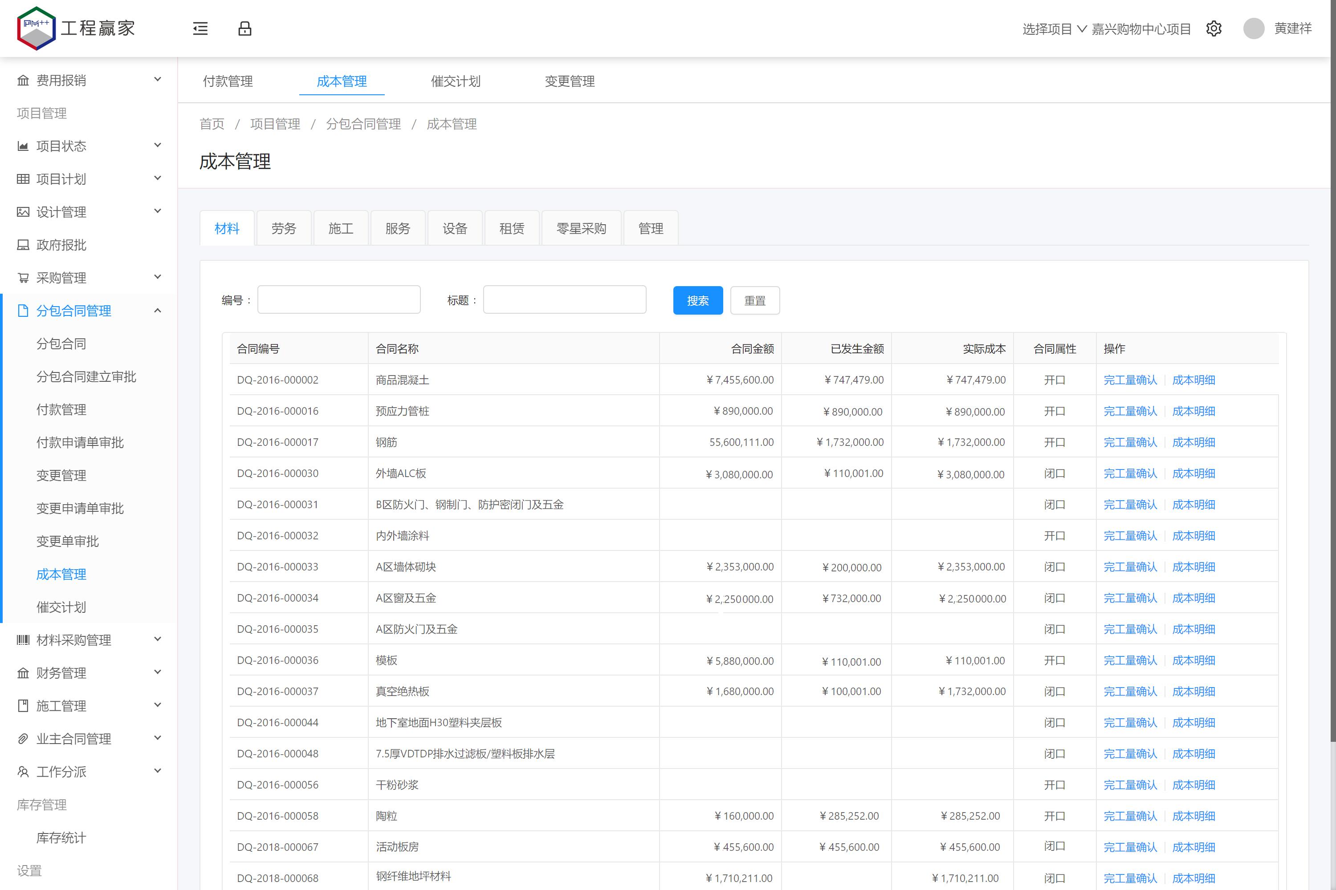Image resolution: width=1336 pixels, height=890 pixels.
Task: Expand the 项目计划 menu chevron
Action: [158, 178]
